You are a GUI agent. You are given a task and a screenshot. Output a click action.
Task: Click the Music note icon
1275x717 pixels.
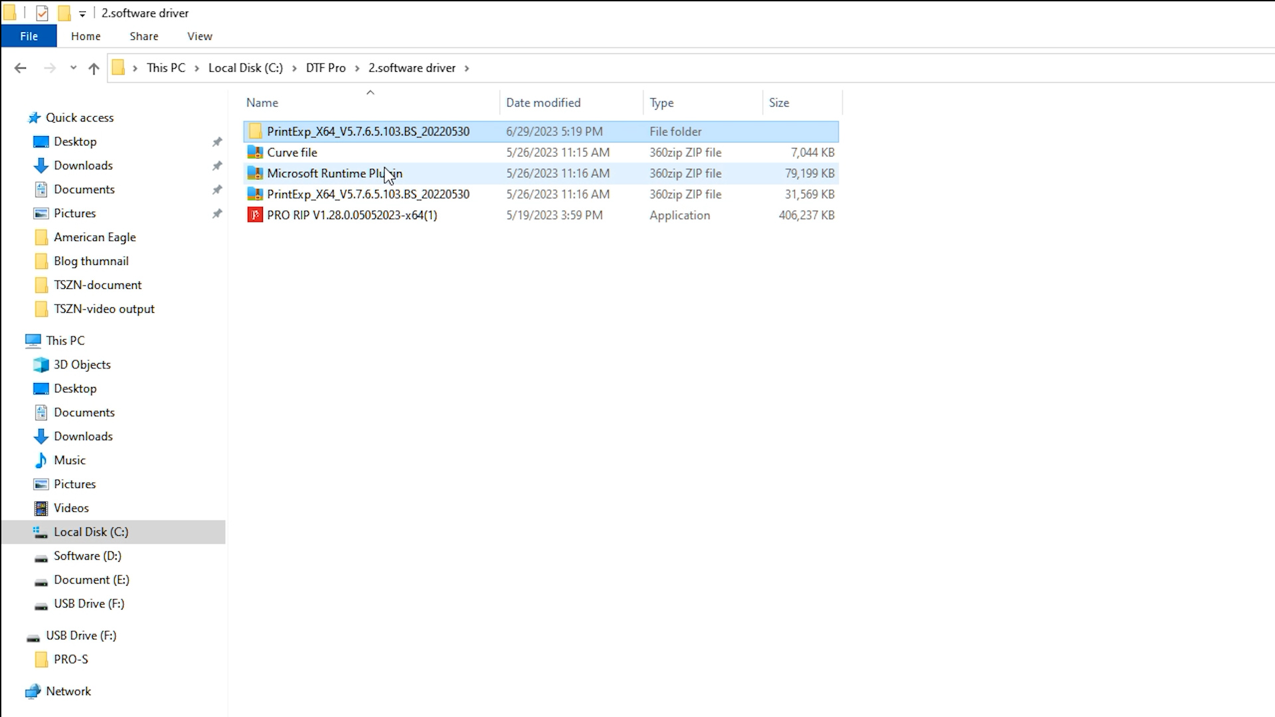[41, 460]
